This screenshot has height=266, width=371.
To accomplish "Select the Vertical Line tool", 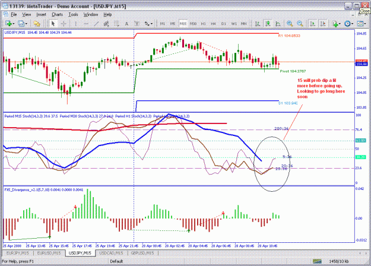I will pyautogui.click(x=76, y=24).
